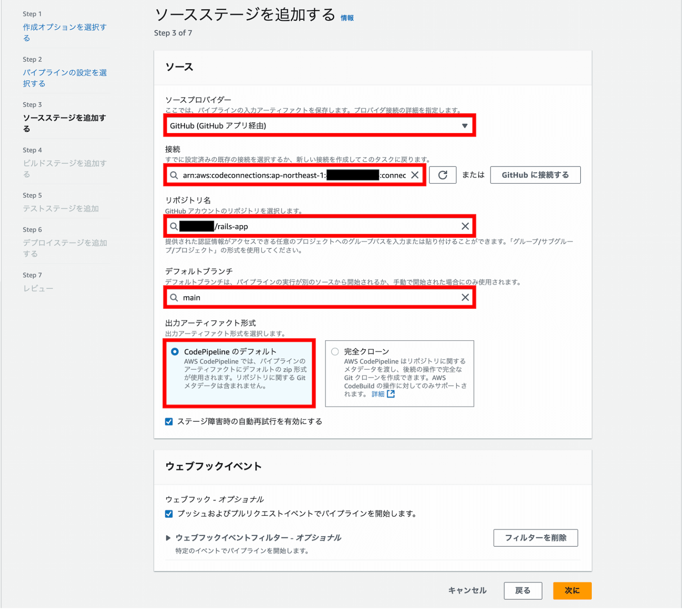Clear the connection ARN field

point(415,175)
